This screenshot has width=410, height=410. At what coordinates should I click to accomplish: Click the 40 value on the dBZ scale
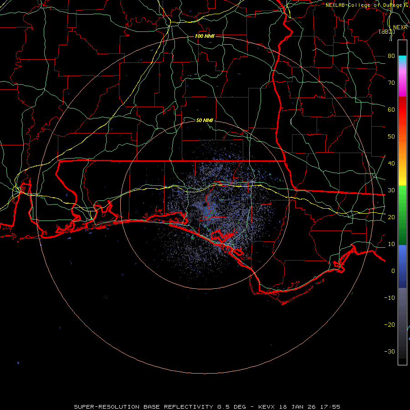[x=391, y=163]
